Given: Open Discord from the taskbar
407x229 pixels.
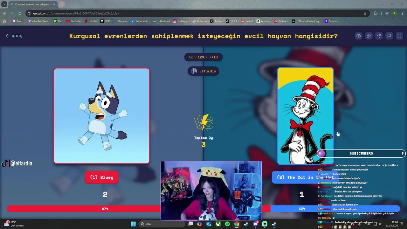Looking at the screenshot, I should point(255,224).
